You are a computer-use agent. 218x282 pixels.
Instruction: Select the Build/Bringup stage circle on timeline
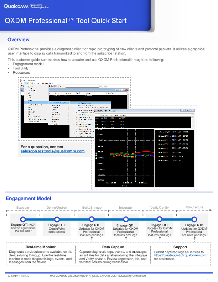pyautogui.click(x=92, y=219)
